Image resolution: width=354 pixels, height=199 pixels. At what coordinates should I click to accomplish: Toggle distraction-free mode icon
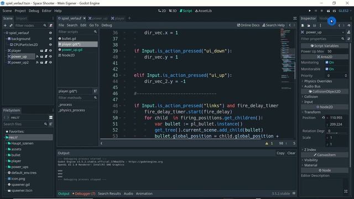(x=295, y=18)
